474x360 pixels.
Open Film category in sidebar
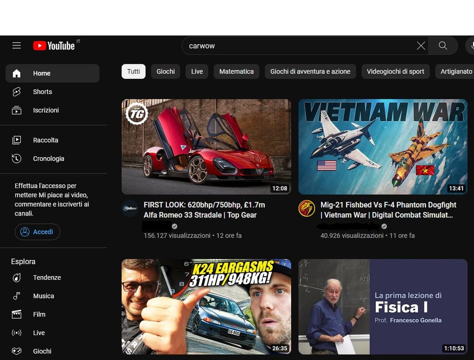pyautogui.click(x=39, y=315)
